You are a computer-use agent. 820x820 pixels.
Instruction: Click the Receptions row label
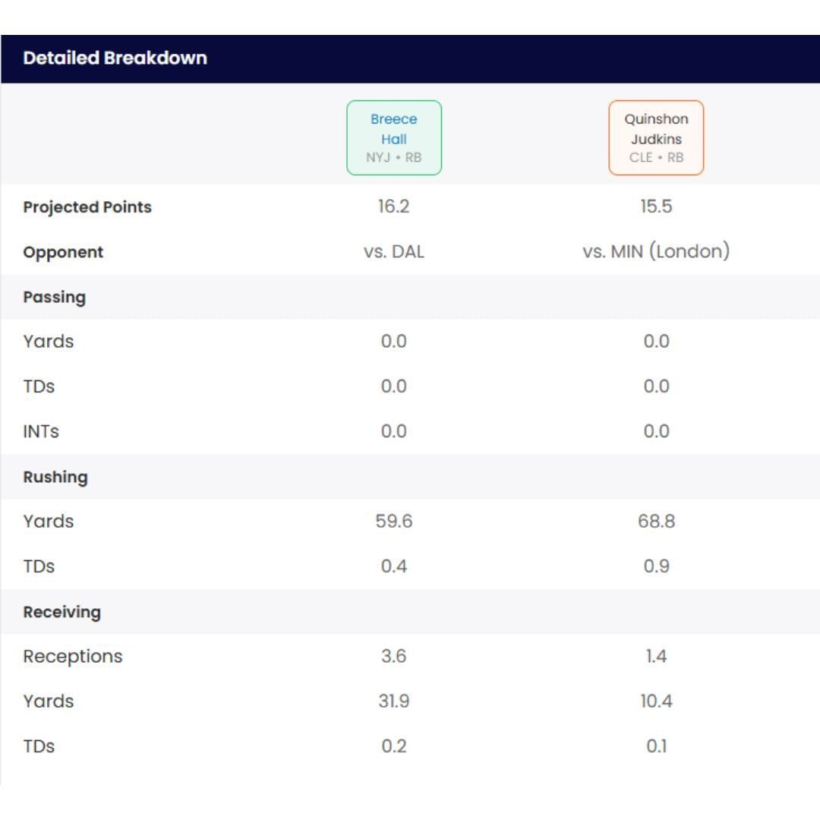(x=73, y=656)
